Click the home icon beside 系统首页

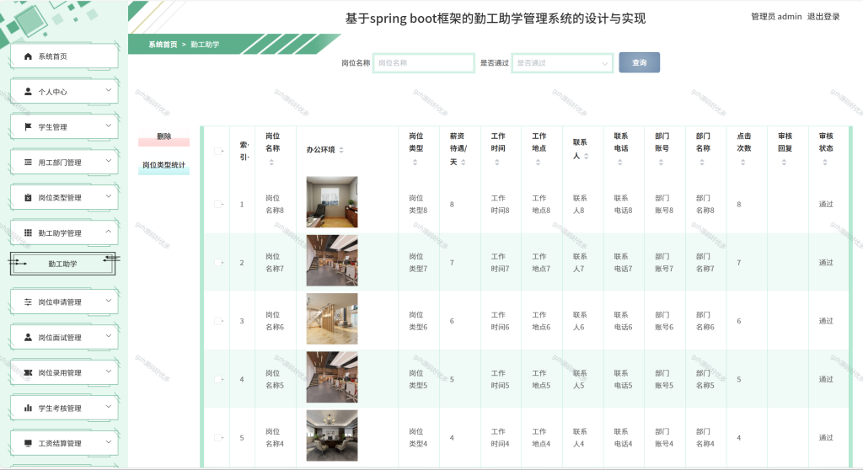[x=28, y=56]
